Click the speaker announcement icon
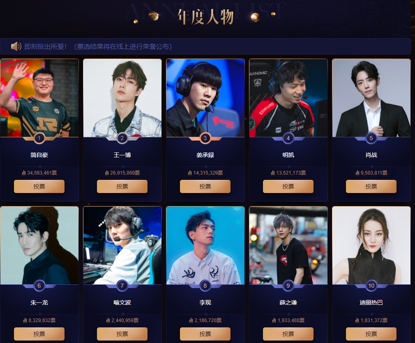Screen dimensions: 415x343 tap(16, 46)
